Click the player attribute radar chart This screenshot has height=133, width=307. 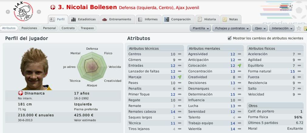[92, 67]
